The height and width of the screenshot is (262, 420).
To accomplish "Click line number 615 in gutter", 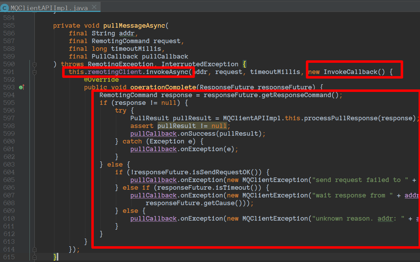I will [x=9, y=257].
